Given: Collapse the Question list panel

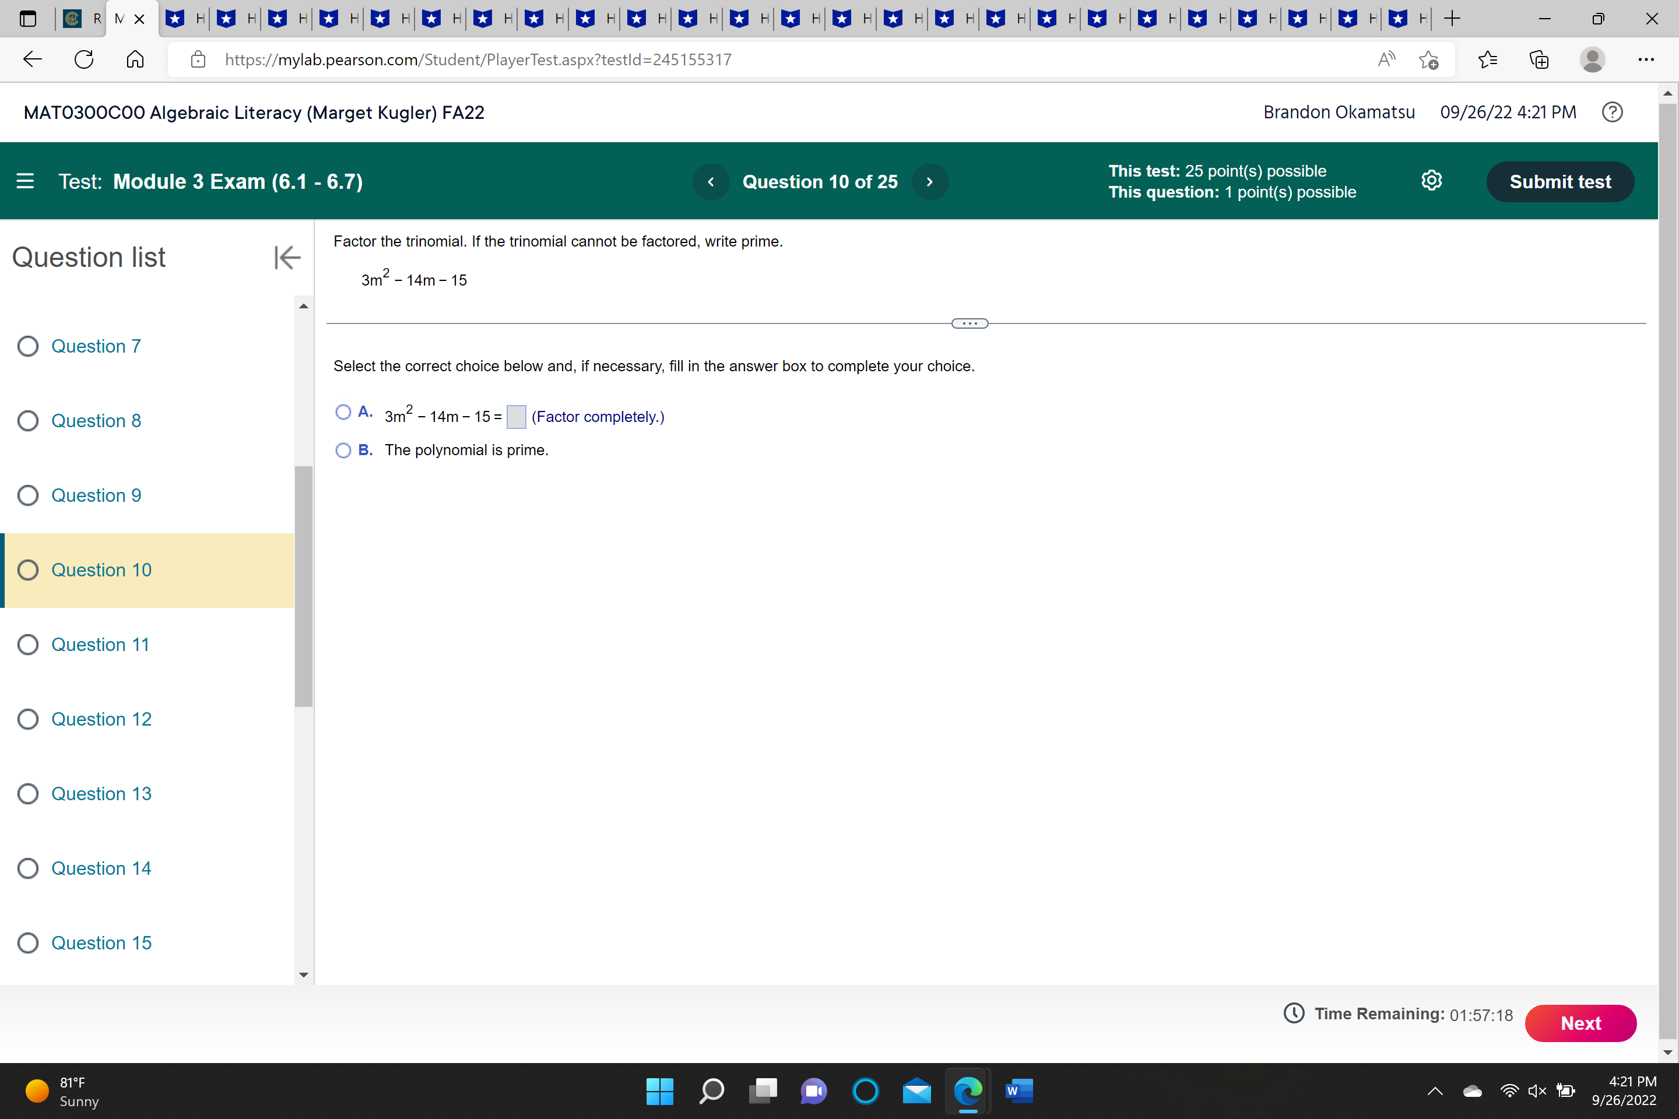Looking at the screenshot, I should click(287, 258).
